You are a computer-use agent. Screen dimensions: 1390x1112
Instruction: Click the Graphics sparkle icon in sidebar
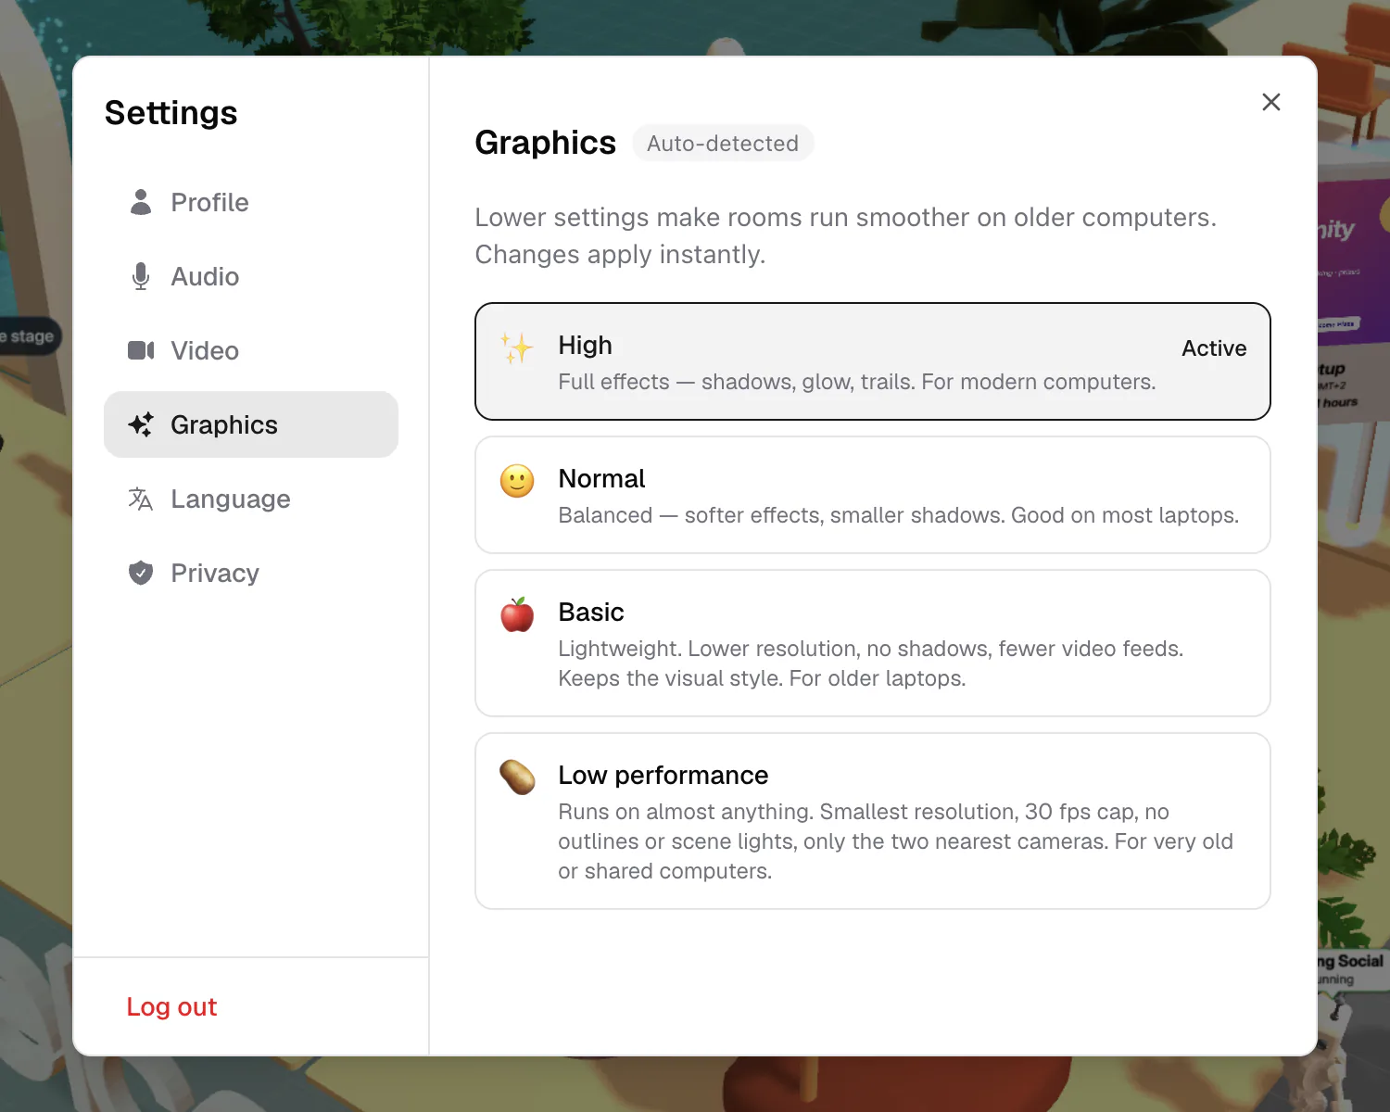point(141,424)
